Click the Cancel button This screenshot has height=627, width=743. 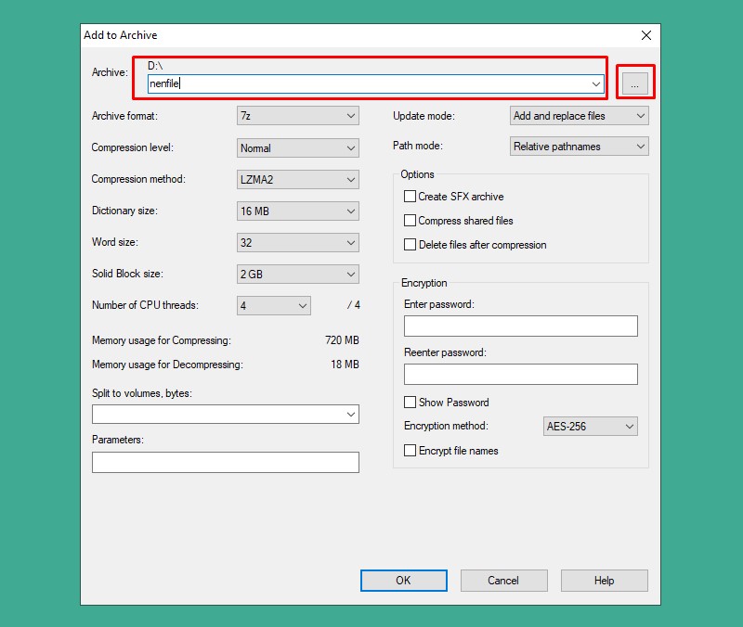(503, 581)
